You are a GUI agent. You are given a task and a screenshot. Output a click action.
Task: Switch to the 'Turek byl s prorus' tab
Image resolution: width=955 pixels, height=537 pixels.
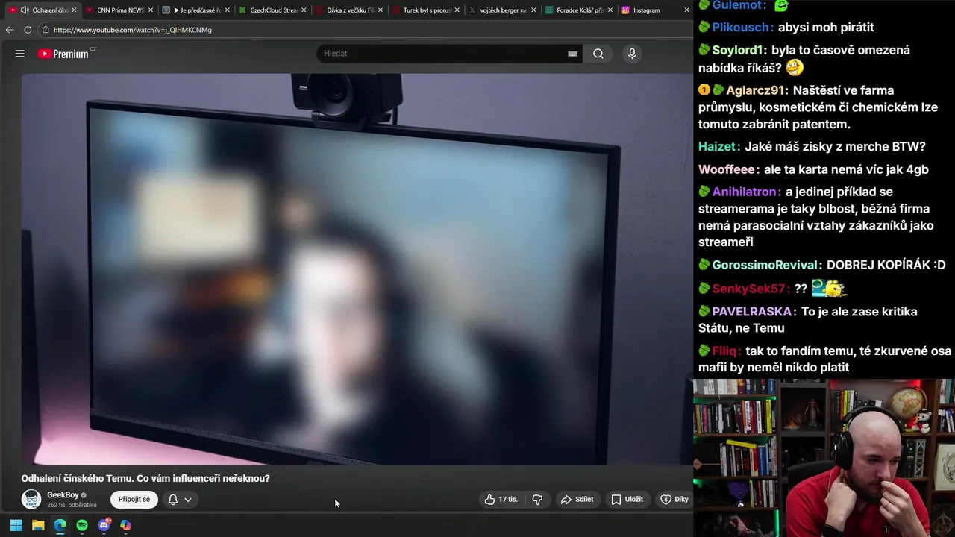[x=426, y=10]
